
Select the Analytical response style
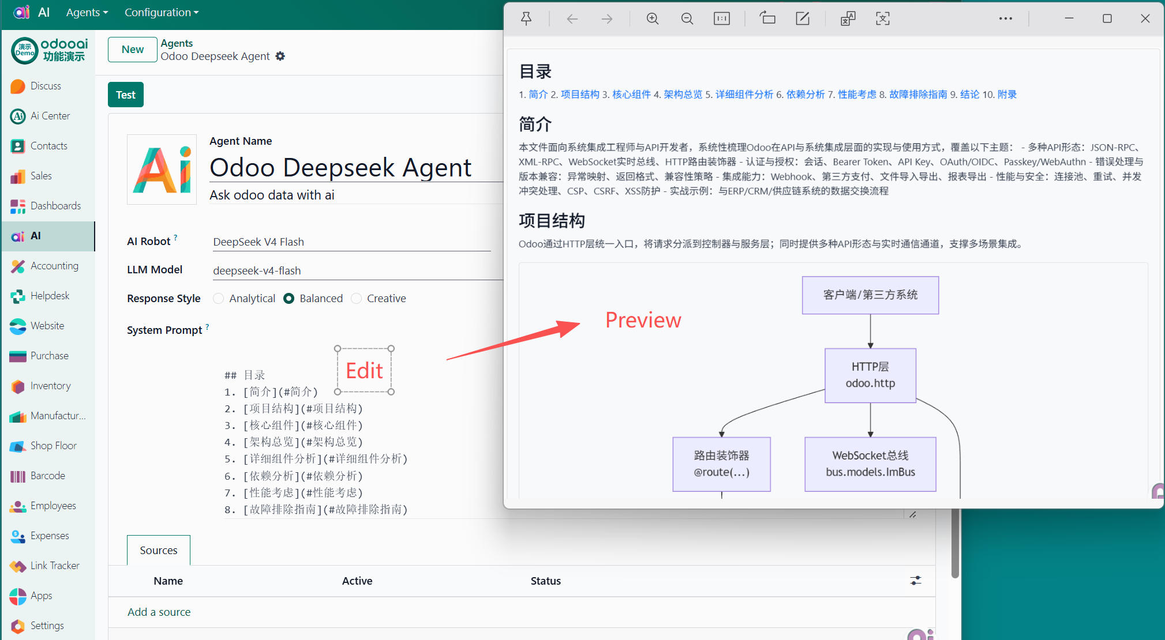[218, 298]
